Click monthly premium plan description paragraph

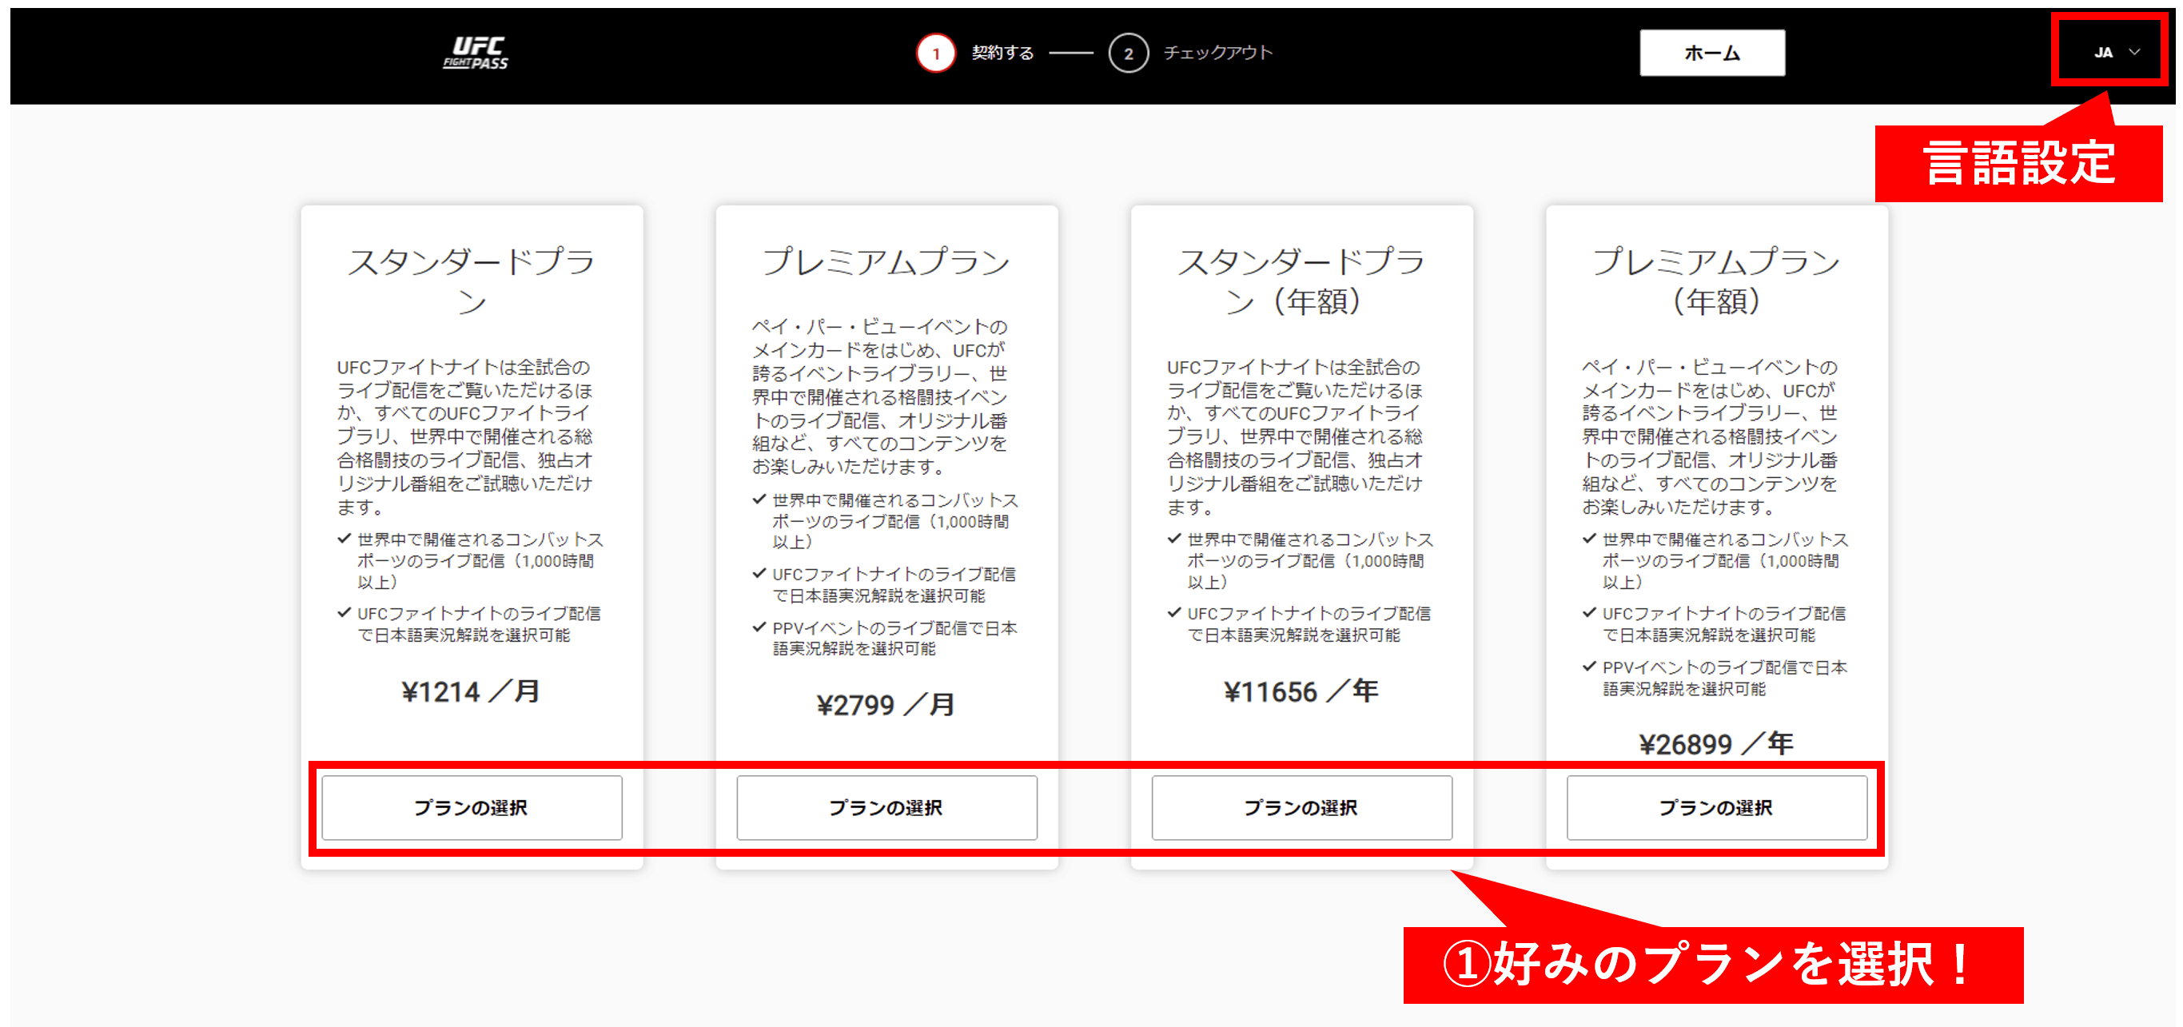coord(881,396)
